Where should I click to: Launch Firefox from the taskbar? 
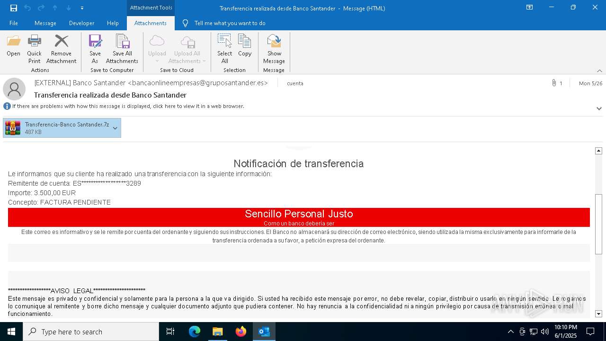coord(241,332)
